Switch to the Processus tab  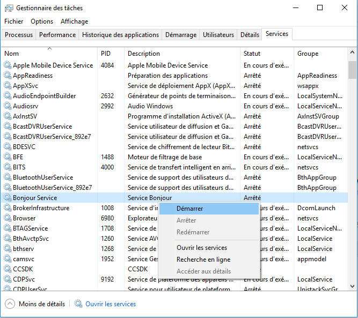point(19,35)
